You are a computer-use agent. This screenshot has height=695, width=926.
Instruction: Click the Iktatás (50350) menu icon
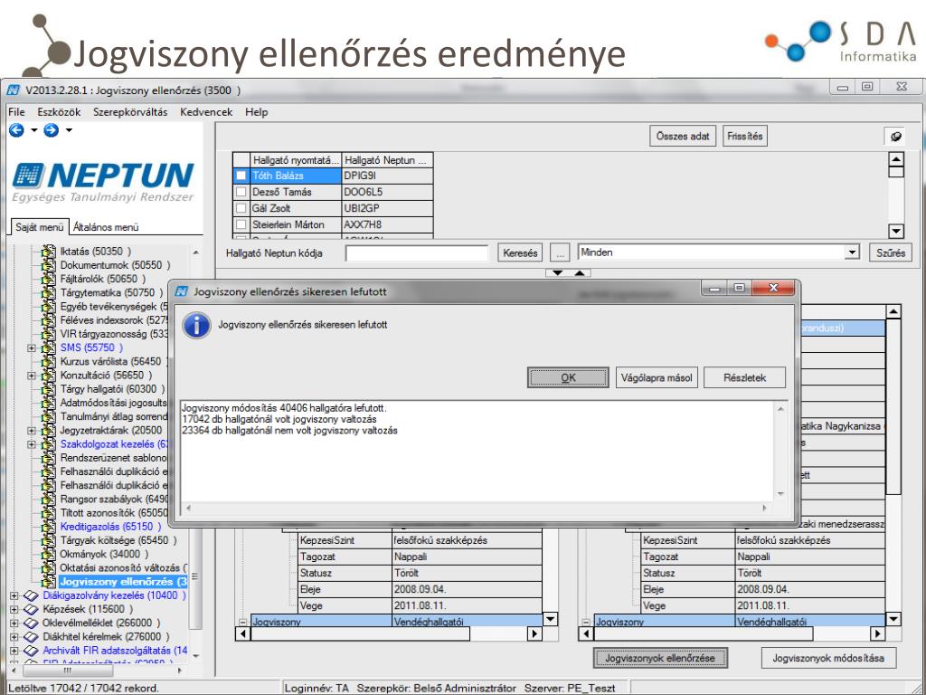point(49,252)
